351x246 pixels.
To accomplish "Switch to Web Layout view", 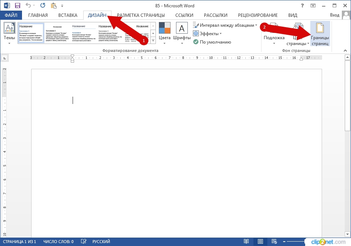I will 274,242.
